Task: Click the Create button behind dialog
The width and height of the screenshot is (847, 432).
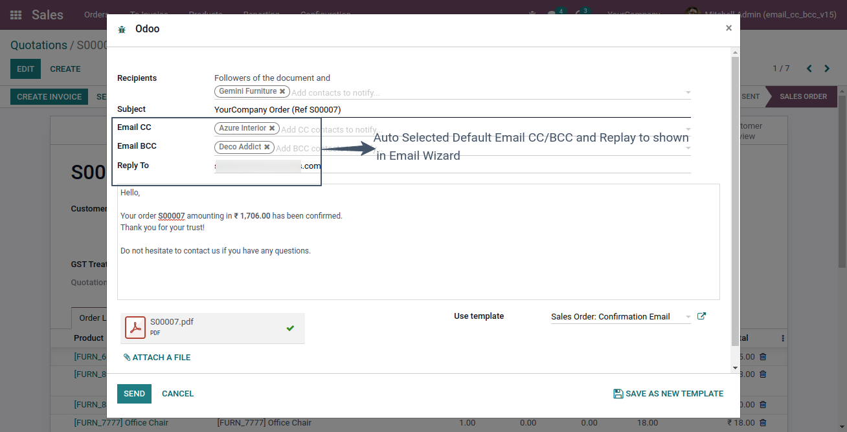Action: pos(65,69)
